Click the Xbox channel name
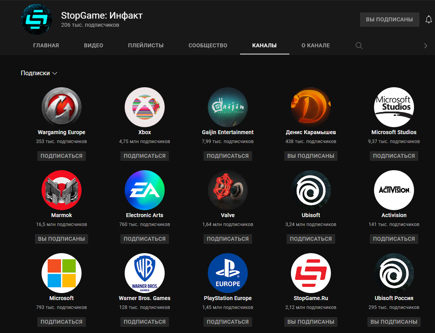This screenshot has height=333, width=435. (144, 132)
